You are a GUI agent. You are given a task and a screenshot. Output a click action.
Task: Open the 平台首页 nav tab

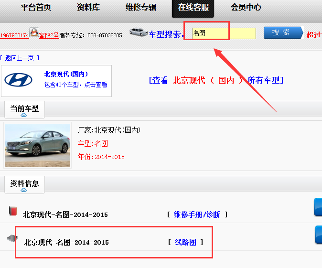pyautogui.click(x=36, y=7)
